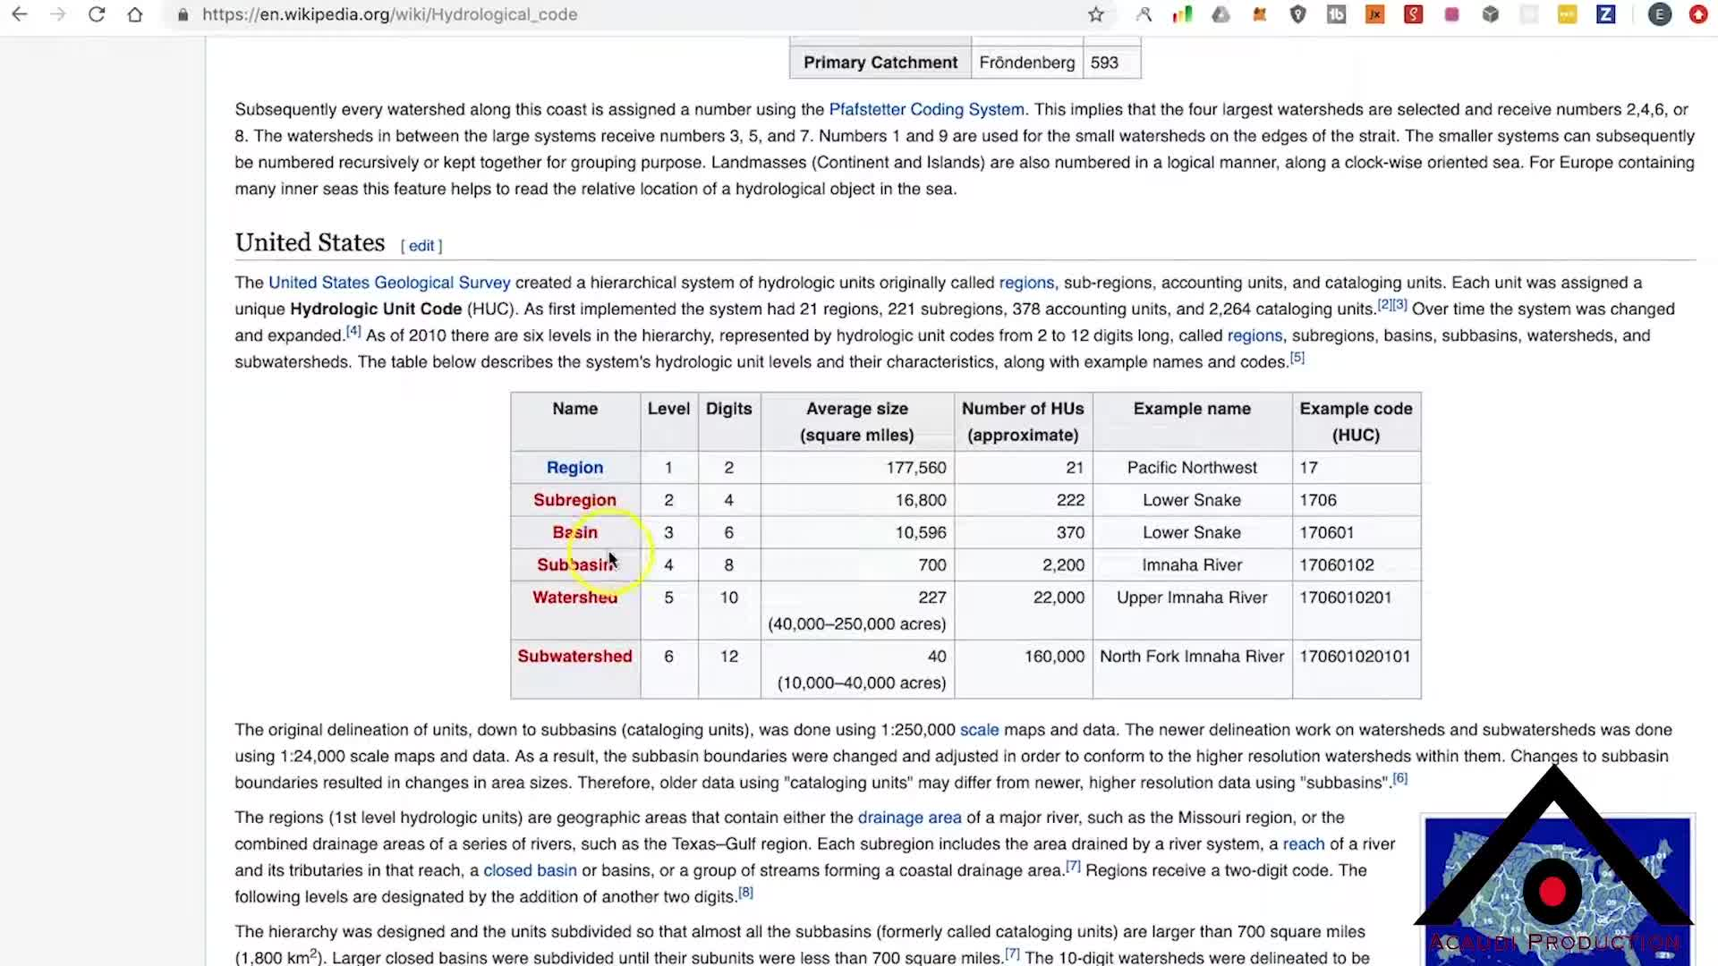The height and width of the screenshot is (966, 1718).
Task: Click the browser back arrow
Action: [x=20, y=14]
